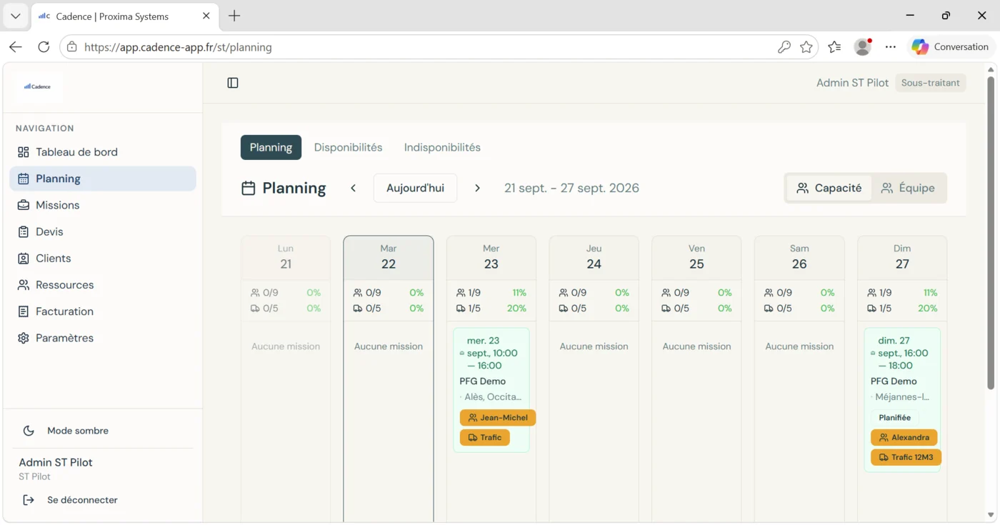1000x525 pixels.
Task: Open the Copilot Conversation button
Action: pyautogui.click(x=951, y=47)
